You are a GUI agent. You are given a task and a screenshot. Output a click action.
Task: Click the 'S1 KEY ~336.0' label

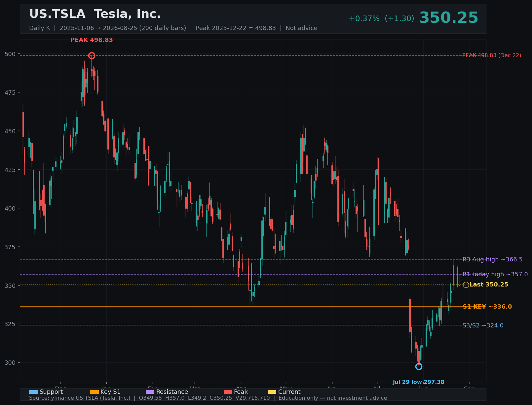[x=487, y=307]
